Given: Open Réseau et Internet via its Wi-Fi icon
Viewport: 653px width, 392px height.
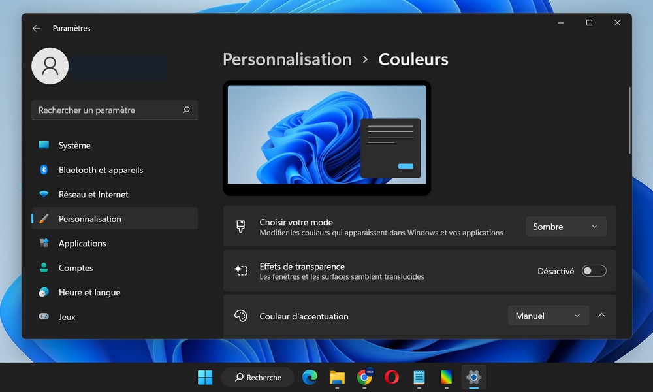Looking at the screenshot, I should click(x=44, y=194).
